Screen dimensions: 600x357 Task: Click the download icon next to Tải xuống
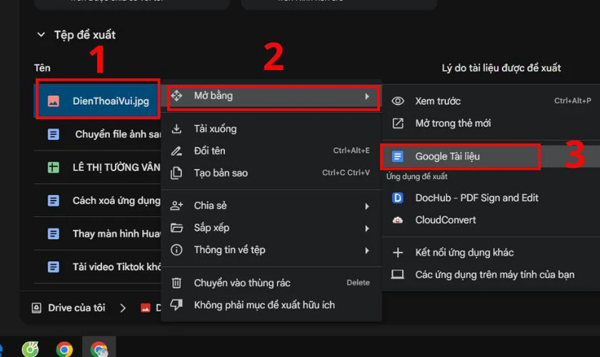click(x=176, y=129)
